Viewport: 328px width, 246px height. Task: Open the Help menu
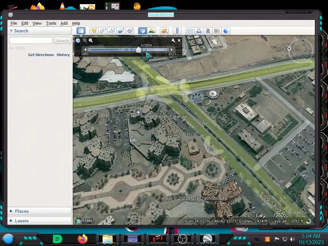76,23
